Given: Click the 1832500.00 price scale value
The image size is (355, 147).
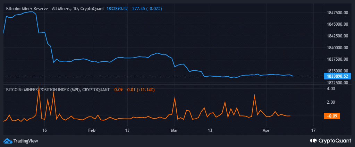Looking at the screenshot, I should [337, 83].
